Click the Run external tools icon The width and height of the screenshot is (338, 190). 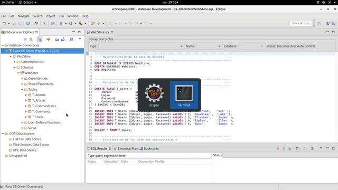81,23
